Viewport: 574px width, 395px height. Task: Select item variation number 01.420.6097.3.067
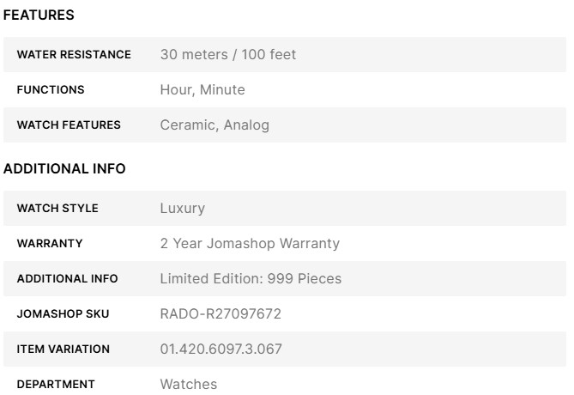point(221,349)
